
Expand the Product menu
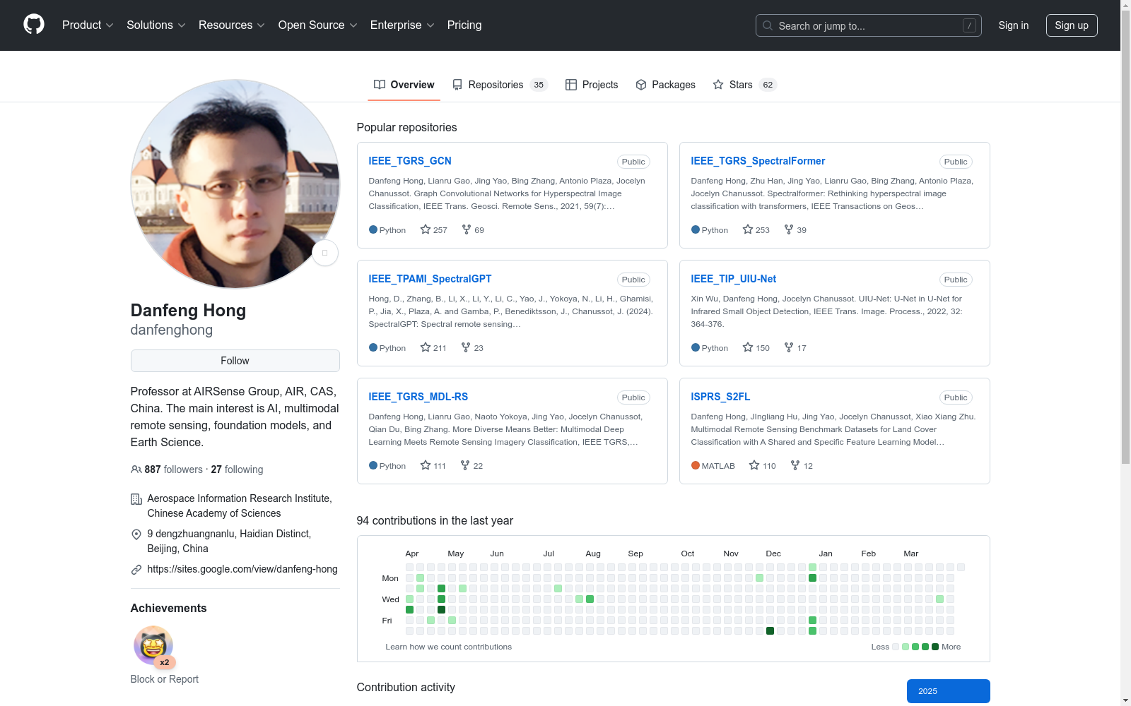(88, 25)
